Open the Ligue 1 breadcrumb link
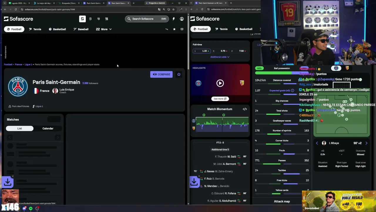Viewport: 376px width, 212px height. [x=28, y=64]
